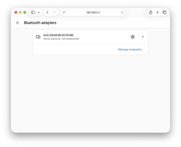This screenshot has width=181, height=147.
Task: Open the Safari share menu
Action: (x=151, y=12)
